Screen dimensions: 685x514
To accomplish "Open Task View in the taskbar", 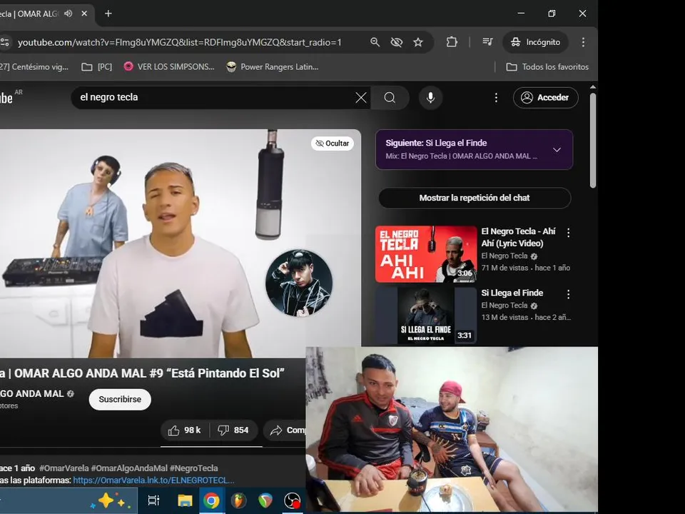I will [153, 500].
